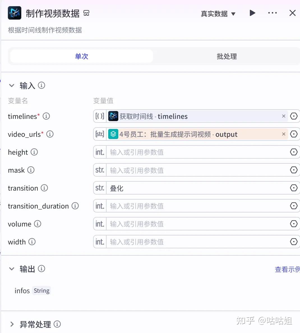Screen dimensions: 300x333
Task: Expand the 异常处理 section
Action: (x=12, y=324)
